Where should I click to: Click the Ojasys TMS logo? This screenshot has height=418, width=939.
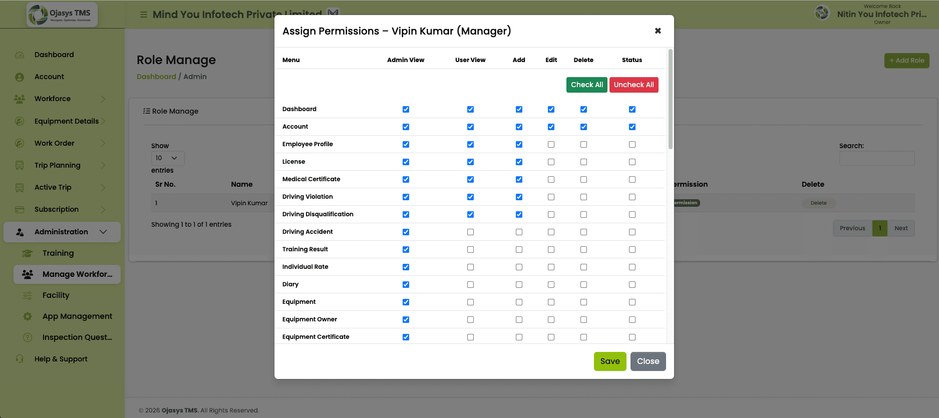pyautogui.click(x=62, y=14)
